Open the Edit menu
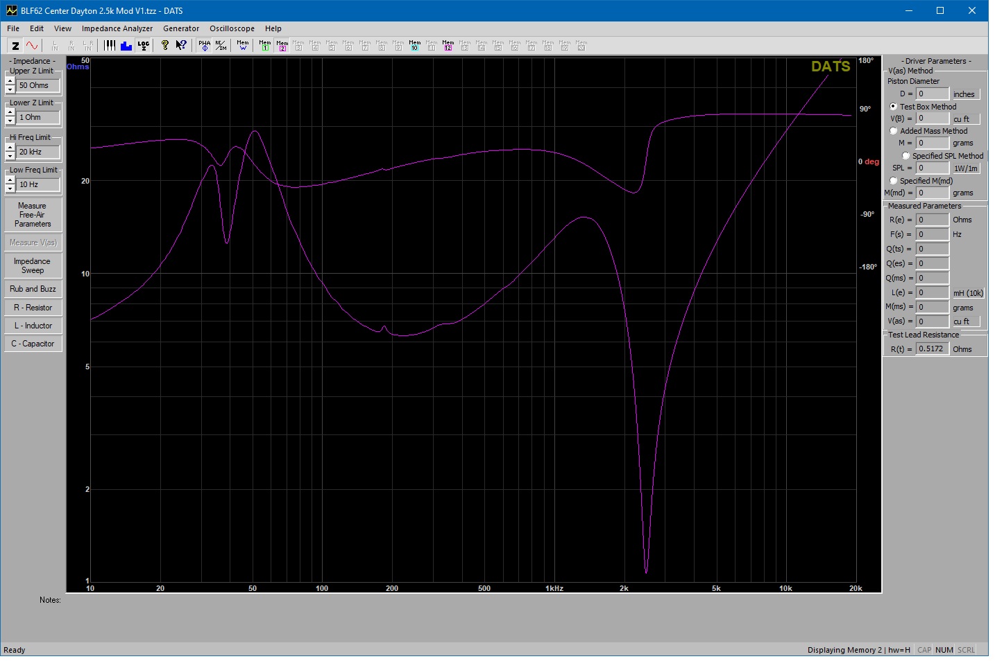 pyautogui.click(x=37, y=28)
